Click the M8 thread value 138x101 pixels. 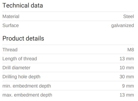(131, 49)
